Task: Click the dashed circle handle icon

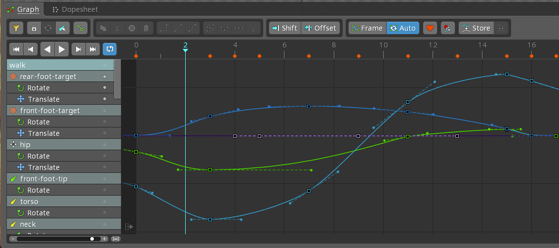Action: [x=211, y=28]
